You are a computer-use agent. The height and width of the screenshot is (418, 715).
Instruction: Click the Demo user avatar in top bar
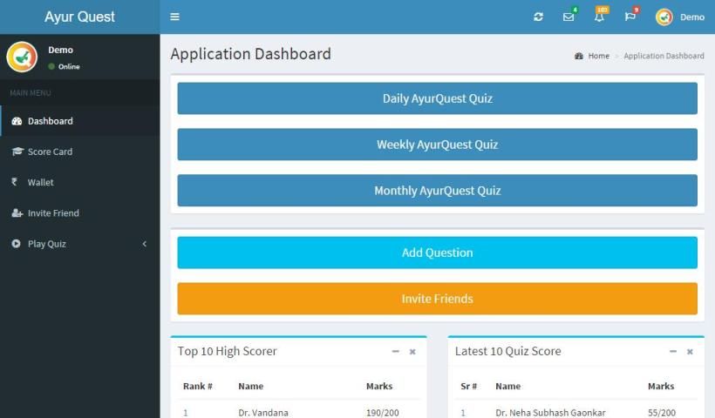tap(664, 17)
